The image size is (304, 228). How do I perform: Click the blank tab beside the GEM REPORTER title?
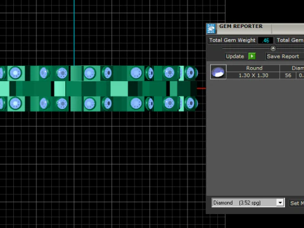(x=288, y=28)
